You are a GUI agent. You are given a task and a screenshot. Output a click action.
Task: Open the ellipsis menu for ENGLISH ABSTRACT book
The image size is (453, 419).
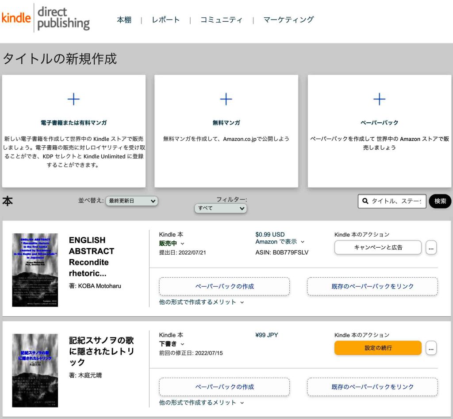431,248
